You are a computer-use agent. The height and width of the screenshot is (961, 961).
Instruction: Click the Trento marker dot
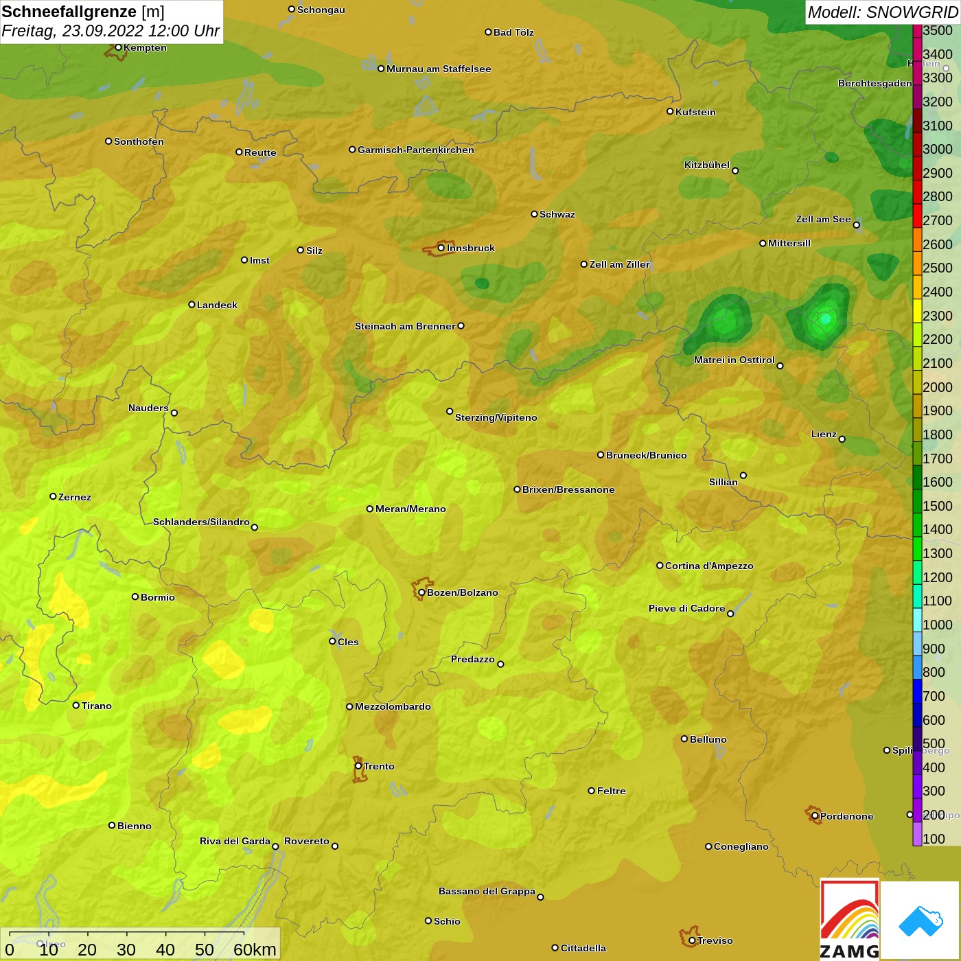pos(358,766)
